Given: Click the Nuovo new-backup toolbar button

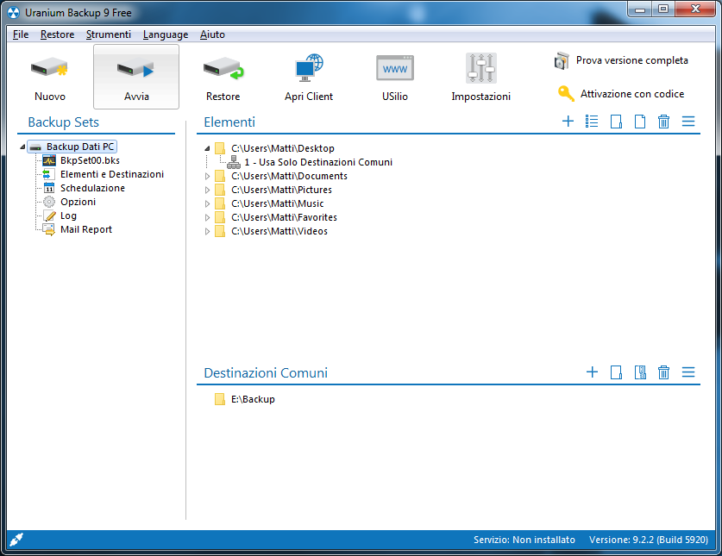Looking at the screenshot, I should pyautogui.click(x=50, y=77).
